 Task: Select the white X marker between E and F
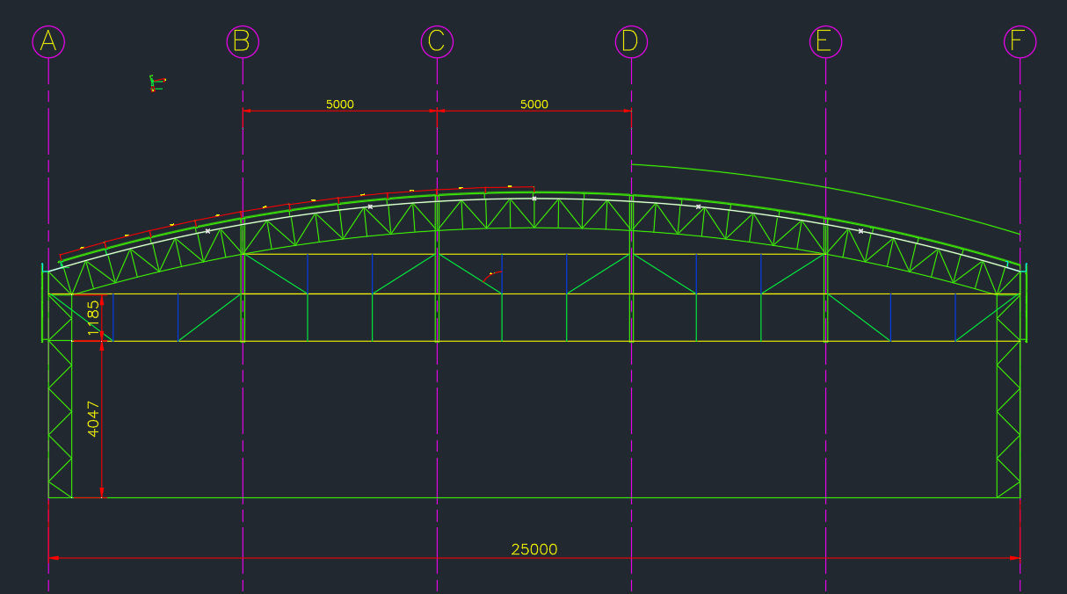click(860, 231)
